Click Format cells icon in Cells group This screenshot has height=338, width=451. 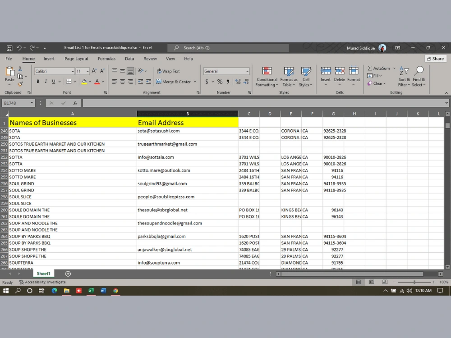(x=354, y=71)
